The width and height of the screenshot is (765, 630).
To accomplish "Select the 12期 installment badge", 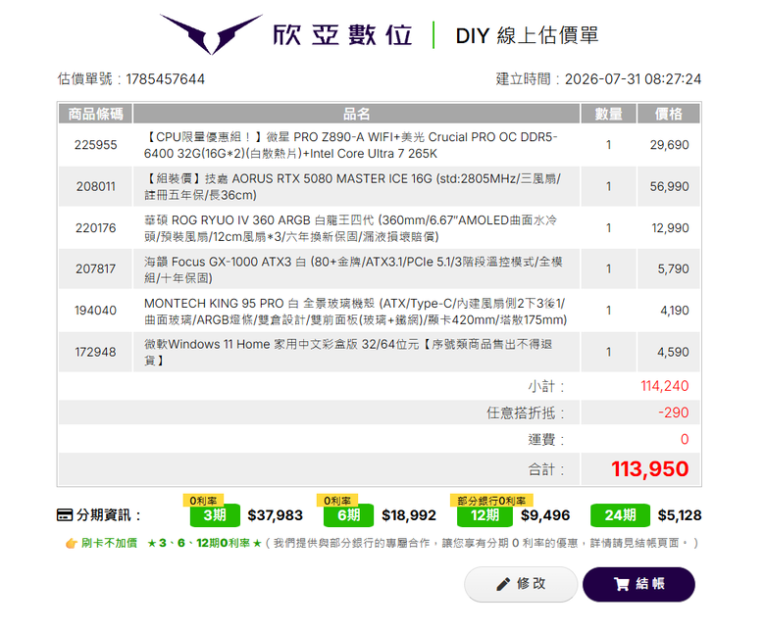I will (484, 515).
